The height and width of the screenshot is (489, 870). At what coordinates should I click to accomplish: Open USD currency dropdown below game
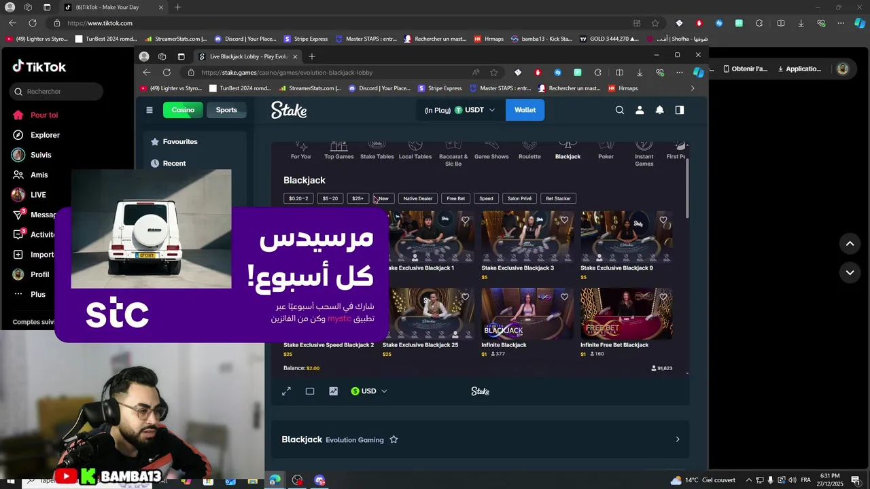coord(369,391)
